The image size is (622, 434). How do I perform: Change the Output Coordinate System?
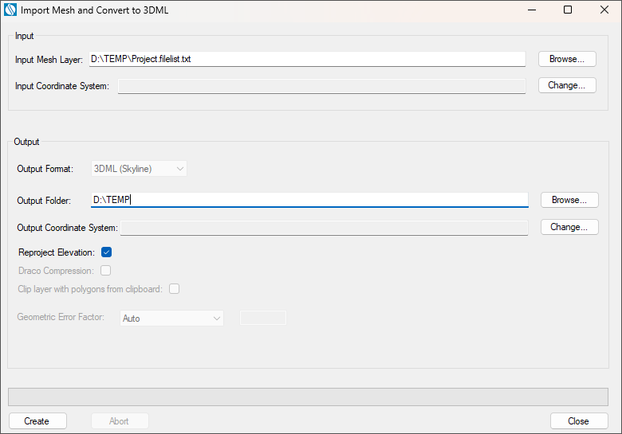pyautogui.click(x=569, y=227)
